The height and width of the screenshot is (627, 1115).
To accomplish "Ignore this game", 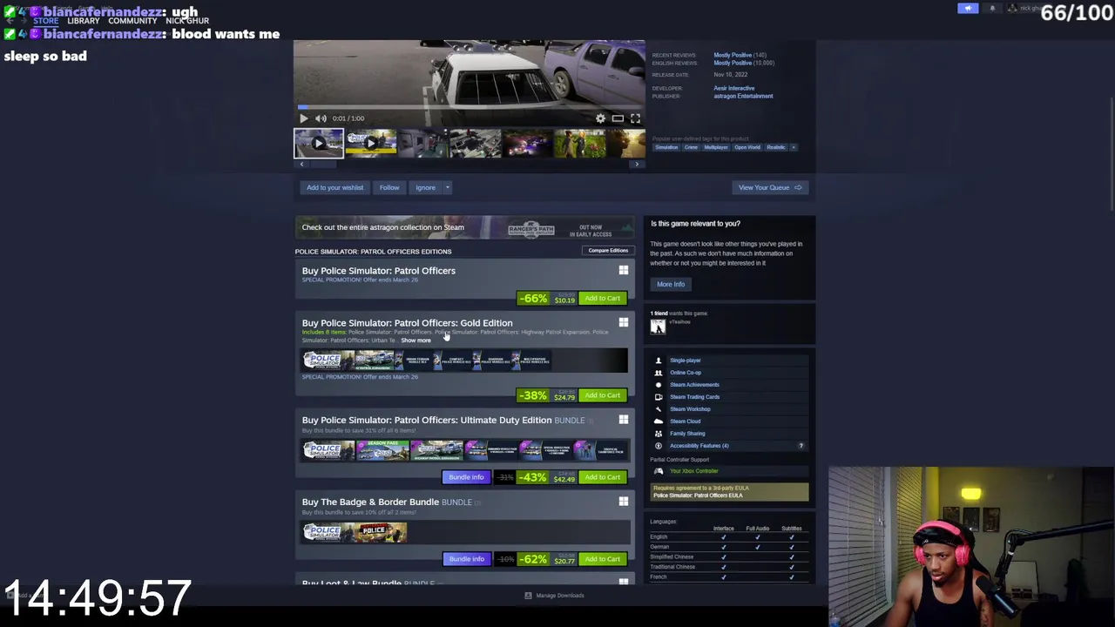I will pyautogui.click(x=425, y=187).
